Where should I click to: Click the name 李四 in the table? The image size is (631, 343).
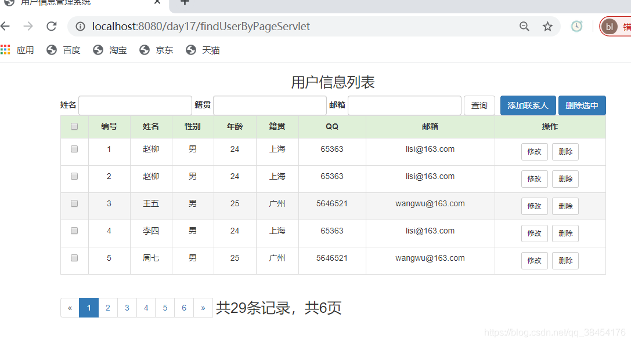tap(151, 231)
